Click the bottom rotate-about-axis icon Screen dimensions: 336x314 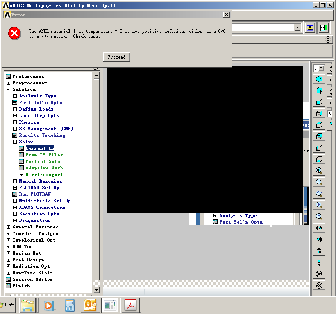(x=319, y=285)
